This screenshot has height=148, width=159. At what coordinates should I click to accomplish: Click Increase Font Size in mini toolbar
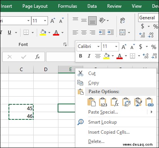click(x=124, y=47)
